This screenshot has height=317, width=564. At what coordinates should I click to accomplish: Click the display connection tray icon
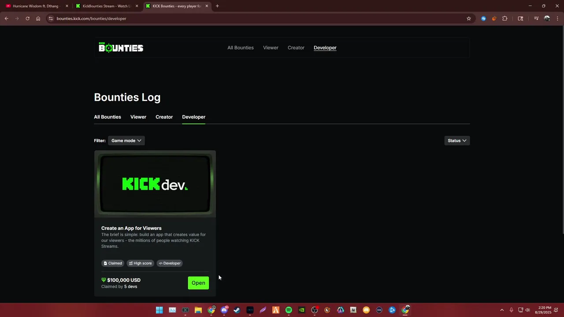tap(520, 310)
